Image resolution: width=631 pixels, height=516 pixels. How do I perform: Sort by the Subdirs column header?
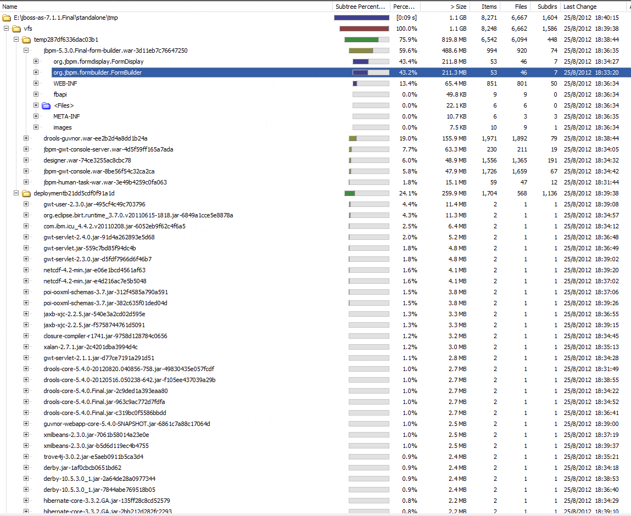click(546, 7)
